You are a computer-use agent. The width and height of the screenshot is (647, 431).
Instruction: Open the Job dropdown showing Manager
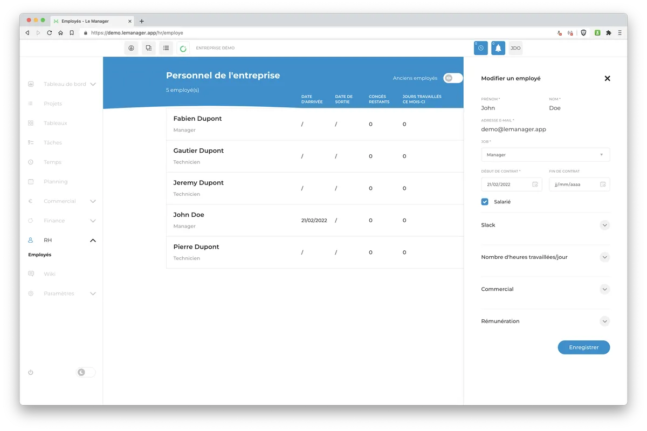coord(546,155)
